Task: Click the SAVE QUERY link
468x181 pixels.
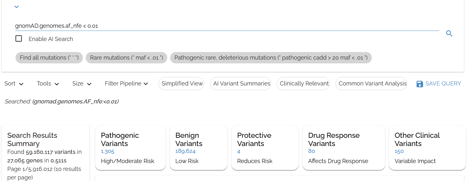Action: [x=443, y=84]
